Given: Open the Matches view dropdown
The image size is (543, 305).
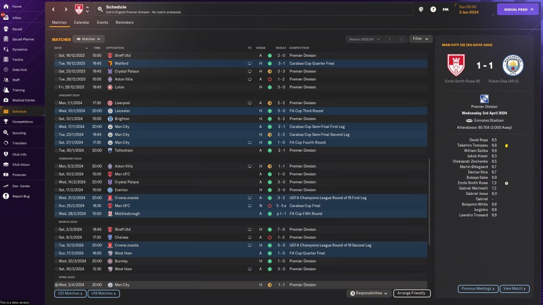Looking at the screenshot, I should tap(89, 39).
